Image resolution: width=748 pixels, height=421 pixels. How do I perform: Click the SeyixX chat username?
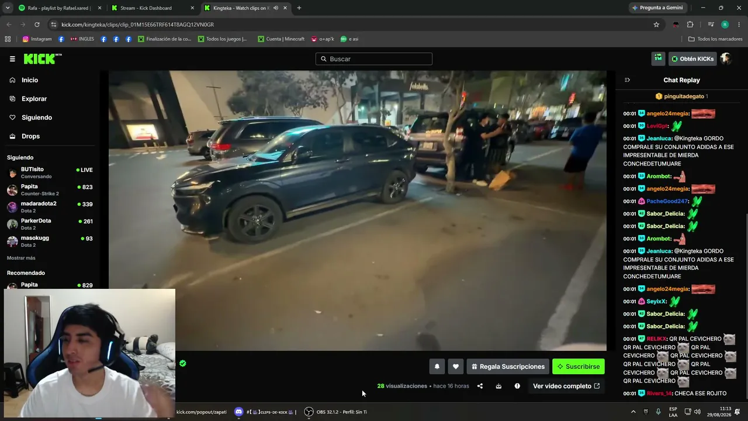656,302
